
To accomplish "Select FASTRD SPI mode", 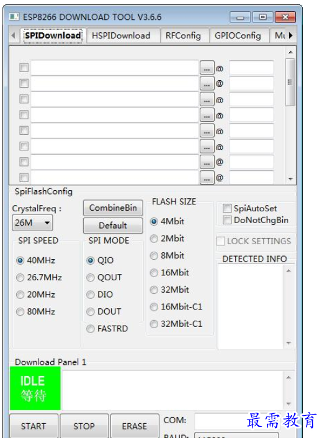I will point(107,329).
